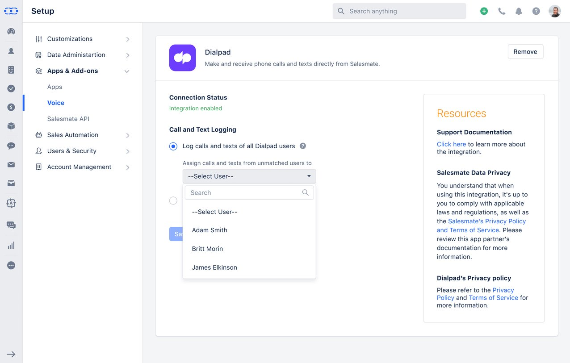Remove the Dialpad integration
Image resolution: width=570 pixels, height=363 pixels.
click(525, 52)
